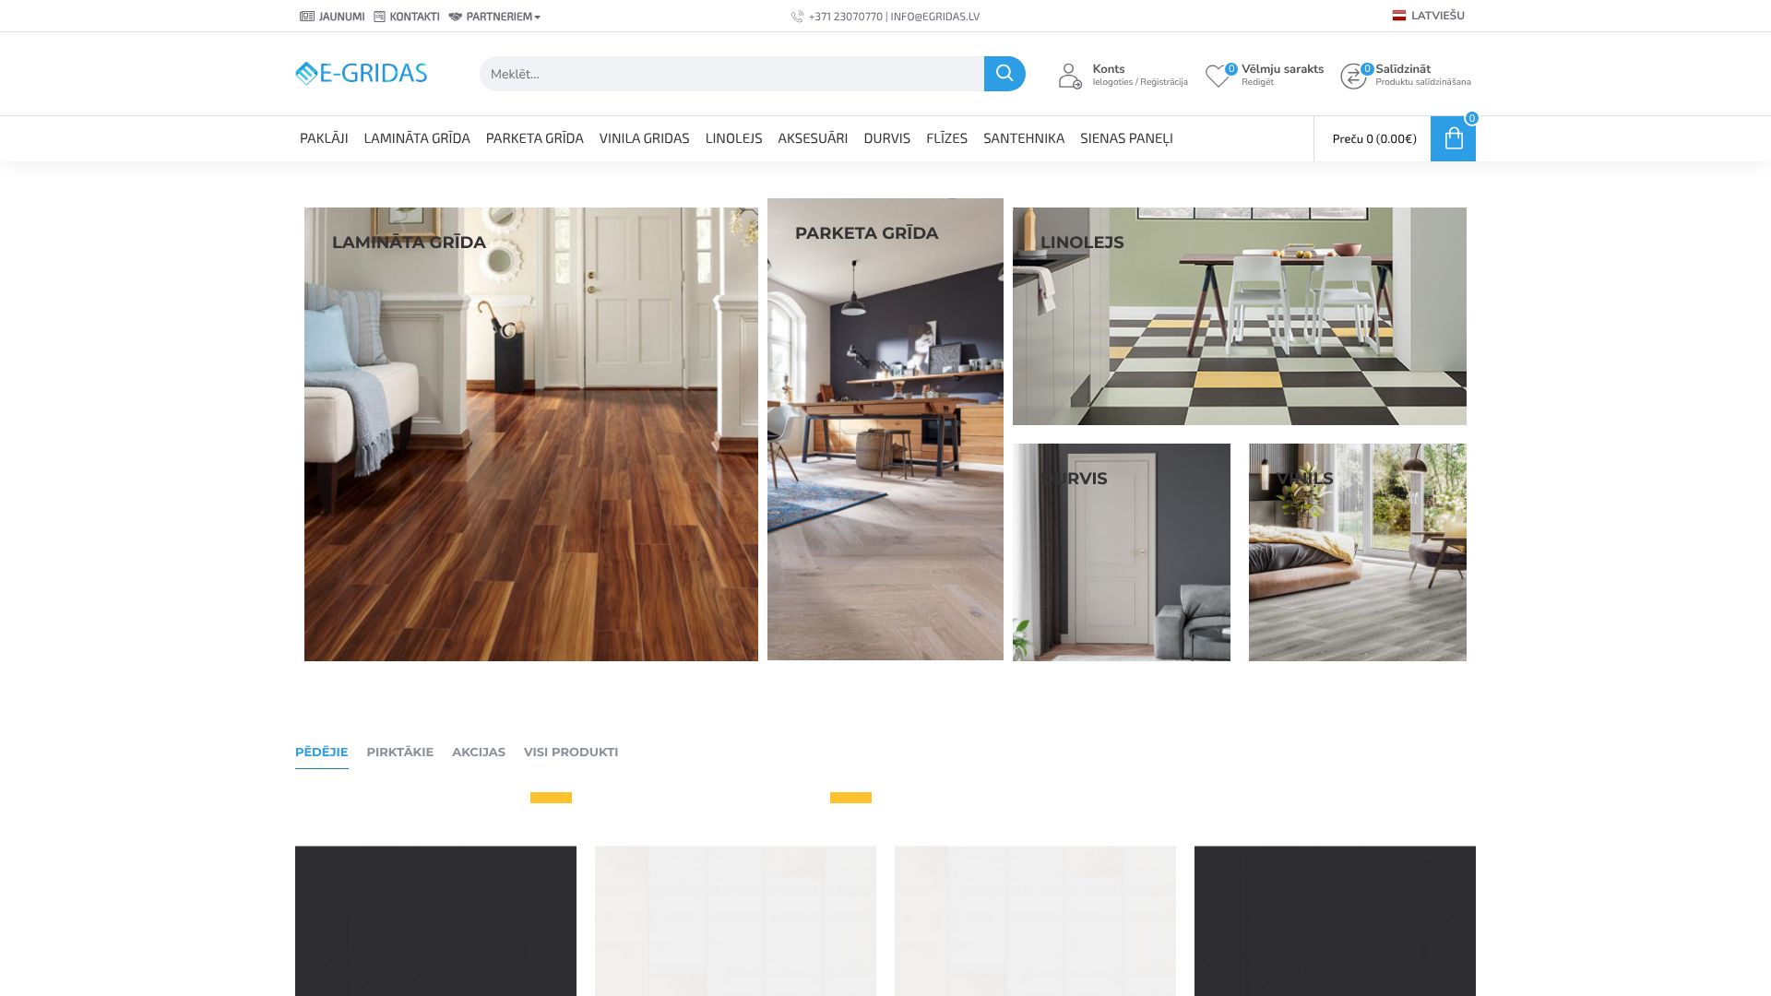Click the Ielogoties / Reģistrācija link
Screen dimensions: 1771x996
[x=1140, y=82]
